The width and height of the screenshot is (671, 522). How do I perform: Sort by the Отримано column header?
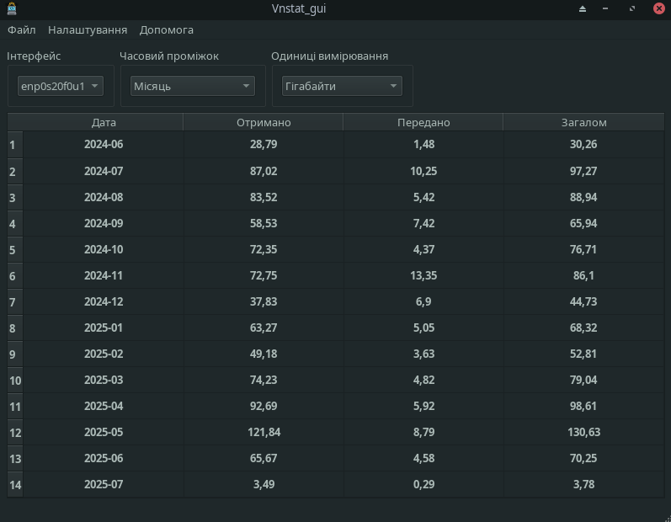264,122
